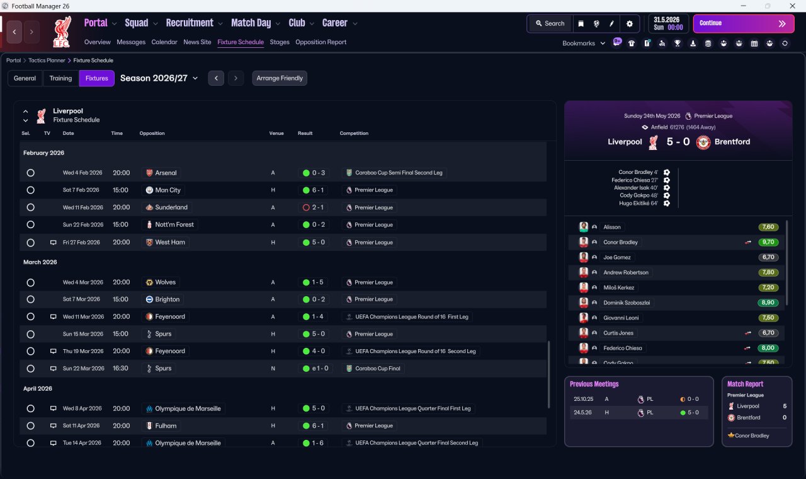Select the Carabao Cup Final row radio button
Viewport: 806px width, 479px height.
(x=30, y=368)
